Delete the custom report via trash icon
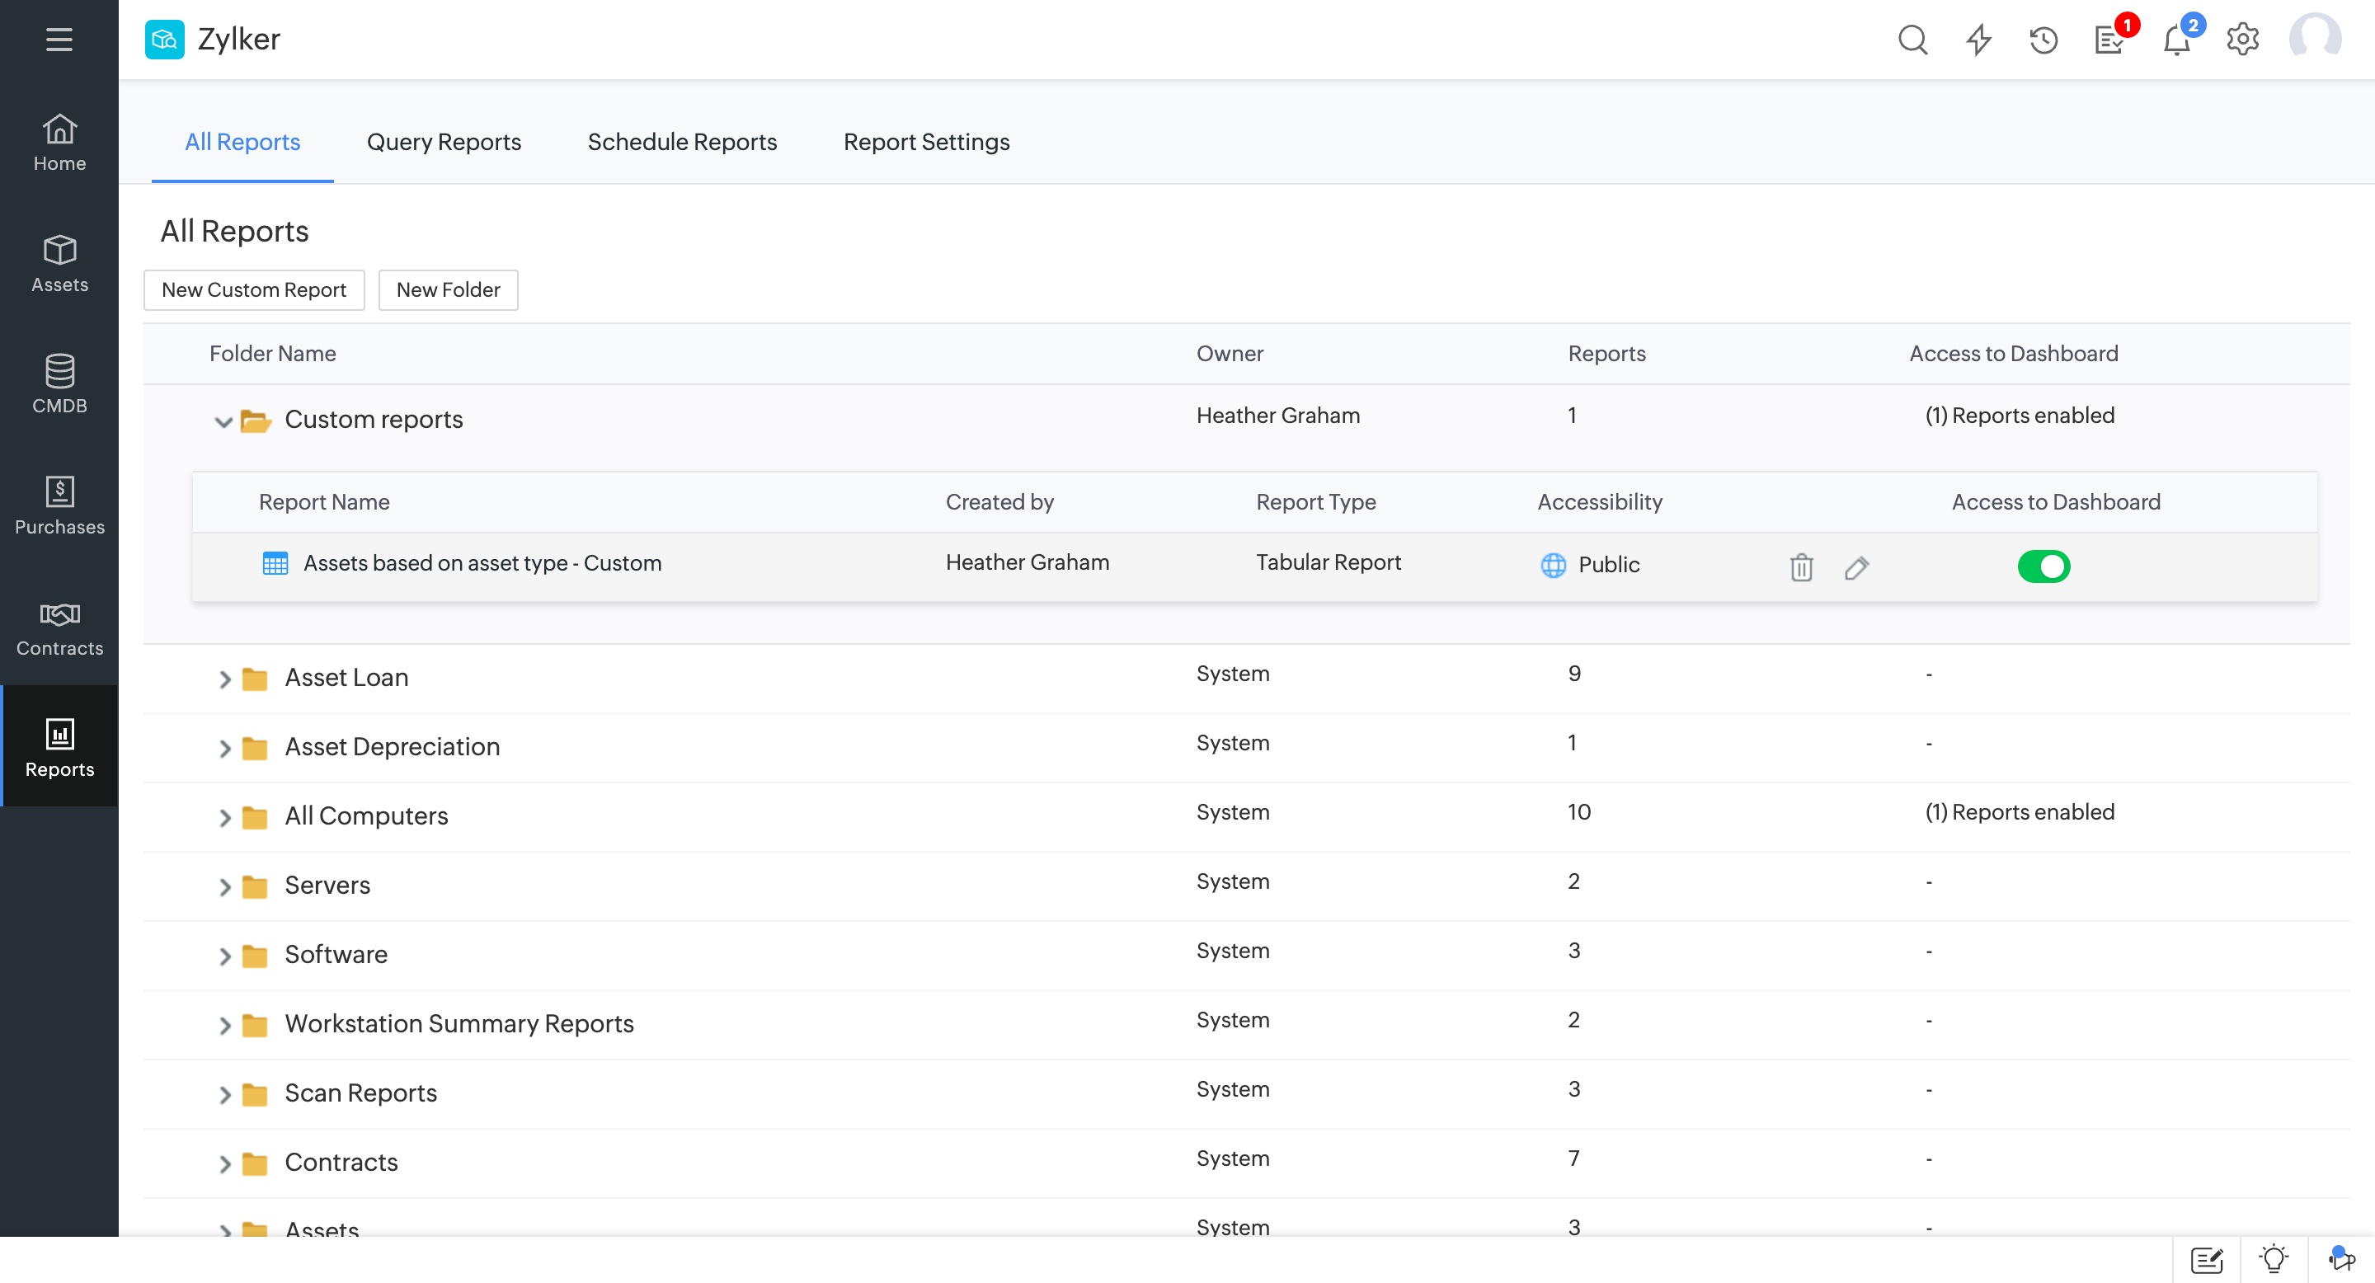This screenshot has height=1283, width=2375. pyautogui.click(x=1800, y=566)
